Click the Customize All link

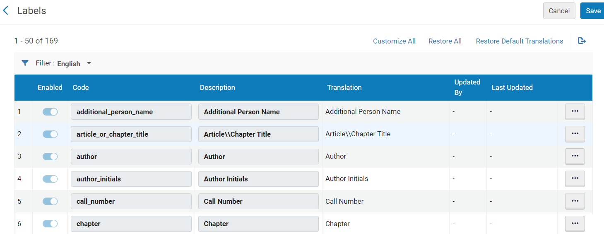click(x=394, y=41)
